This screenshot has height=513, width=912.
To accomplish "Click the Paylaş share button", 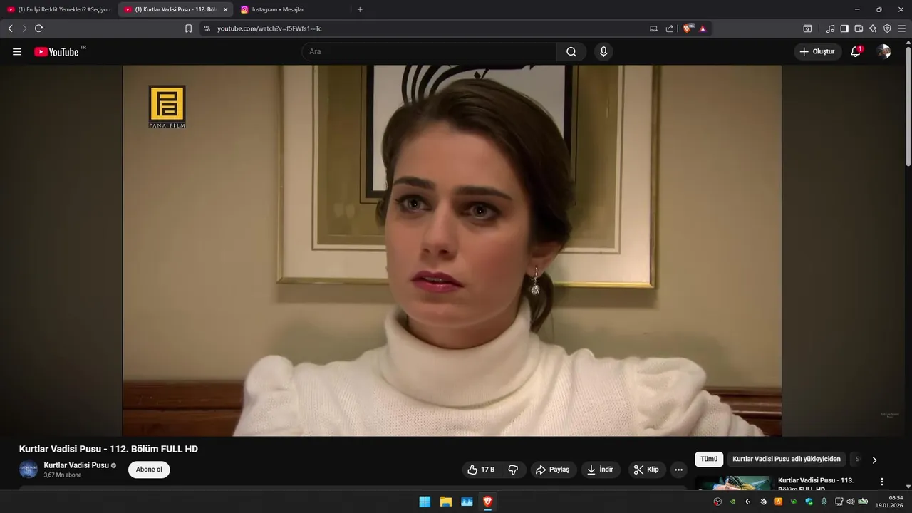I will (553, 470).
